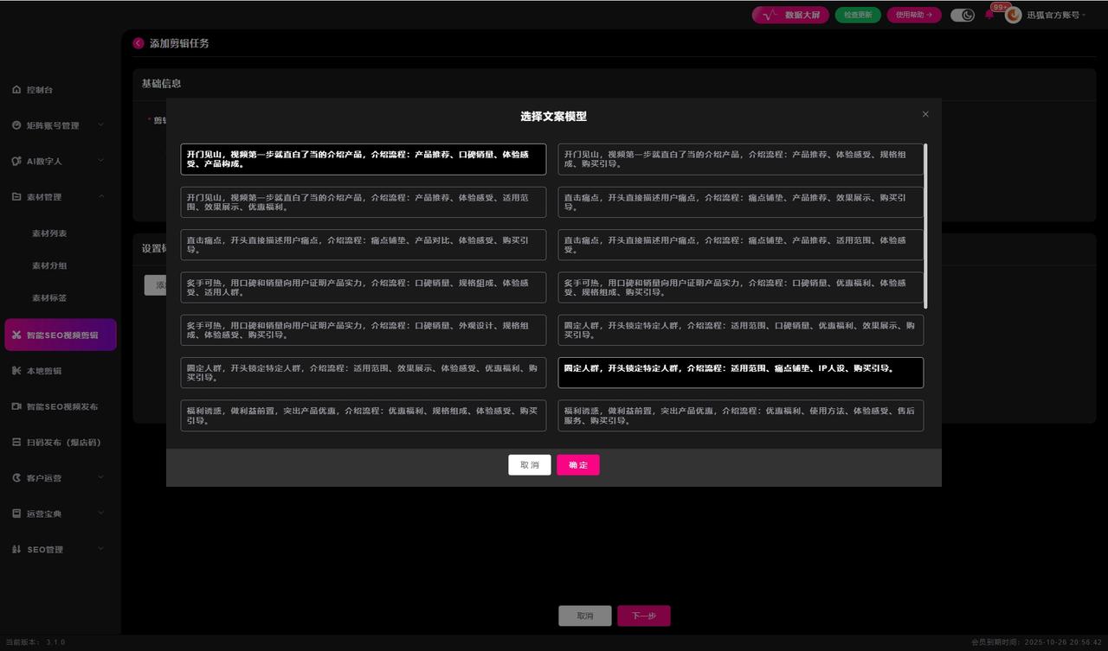Expand the 矩阵账号管理 sidebar chevron
Viewport: 1108px width, 651px height.
pyautogui.click(x=101, y=125)
